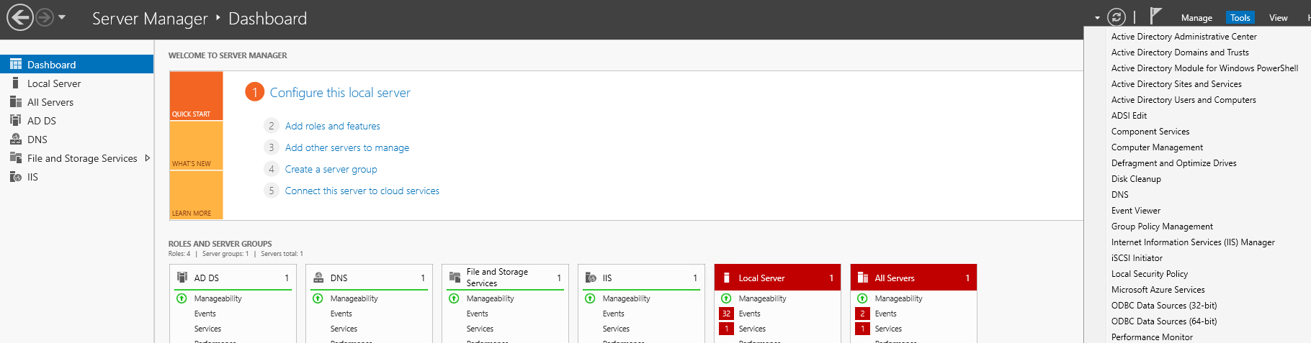Choose Group Policy Management from Tools
Screen dimensions: 1311x343
(x=1162, y=227)
